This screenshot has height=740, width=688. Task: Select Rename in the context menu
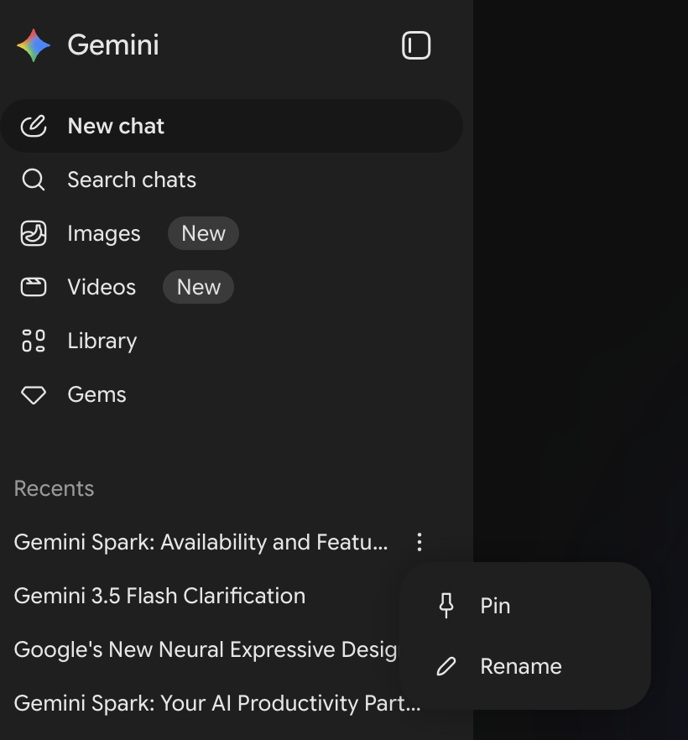524,666
